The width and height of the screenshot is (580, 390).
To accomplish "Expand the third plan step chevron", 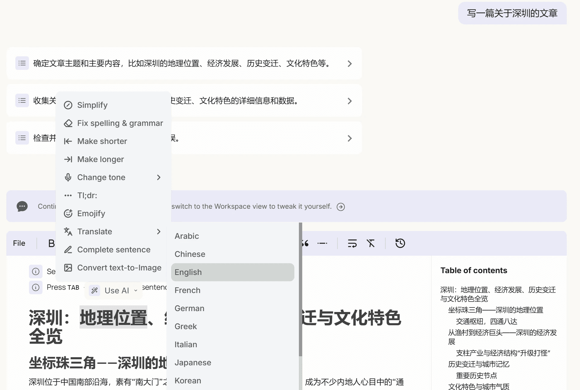I will [350, 138].
